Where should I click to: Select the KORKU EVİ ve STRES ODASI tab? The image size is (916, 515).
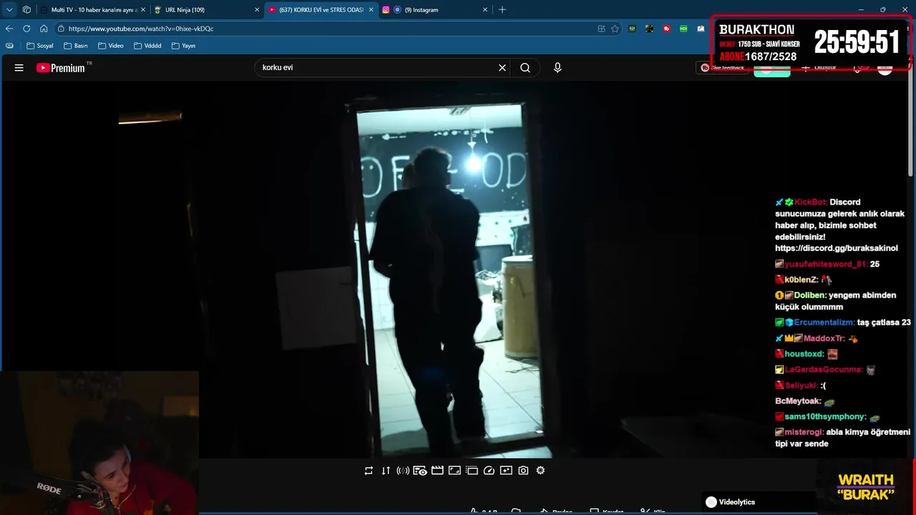click(x=321, y=10)
